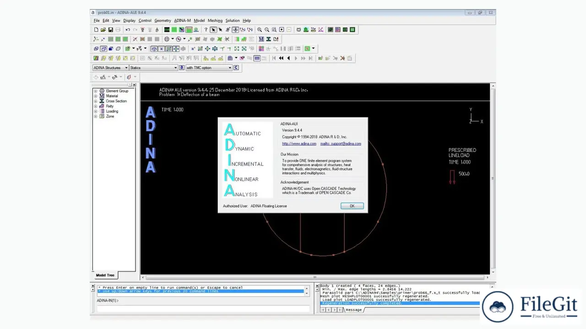Screen dimensions: 586x329
Task: Click the Model Tree pane close X
Action: tap(134, 85)
